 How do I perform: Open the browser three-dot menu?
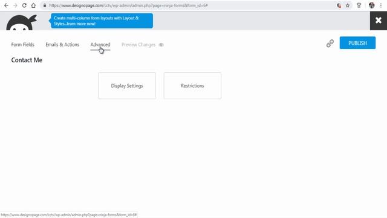[x=381, y=5]
